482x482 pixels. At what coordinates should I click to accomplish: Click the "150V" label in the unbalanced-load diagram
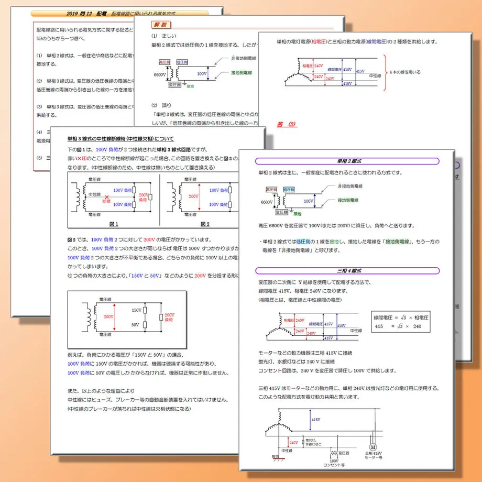[x=137, y=310]
